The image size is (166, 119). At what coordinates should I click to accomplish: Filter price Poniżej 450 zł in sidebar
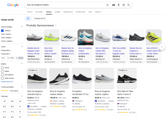(6, 50)
